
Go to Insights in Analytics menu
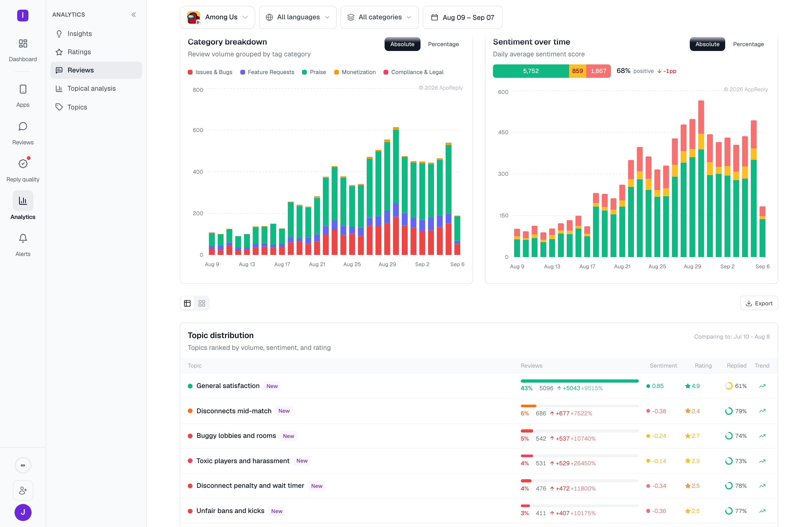point(96,33)
